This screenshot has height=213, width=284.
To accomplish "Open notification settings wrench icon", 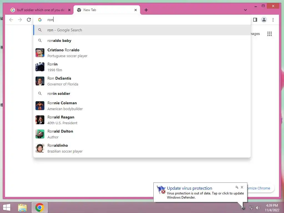I will click(x=237, y=187).
